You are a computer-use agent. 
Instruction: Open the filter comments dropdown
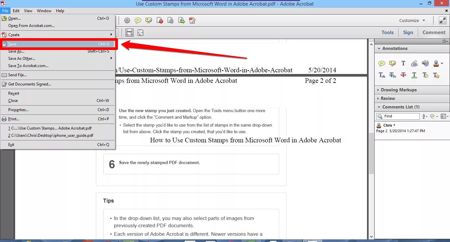pos(434,116)
